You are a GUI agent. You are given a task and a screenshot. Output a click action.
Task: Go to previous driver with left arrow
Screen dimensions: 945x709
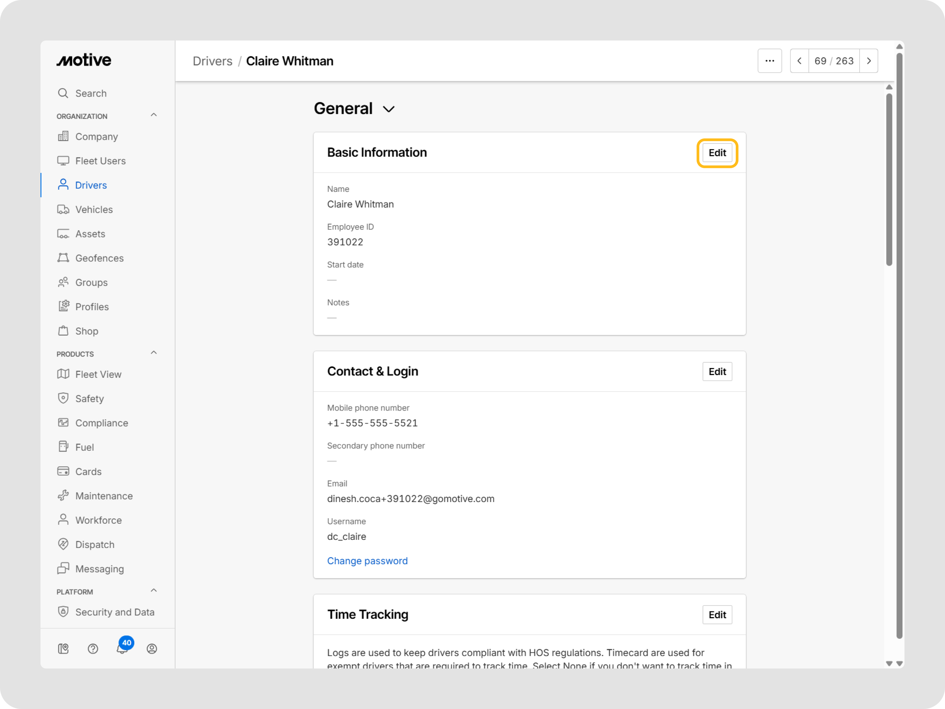[x=799, y=61]
